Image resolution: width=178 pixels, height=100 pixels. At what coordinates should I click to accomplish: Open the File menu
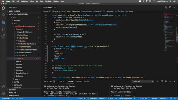click(13, 1)
